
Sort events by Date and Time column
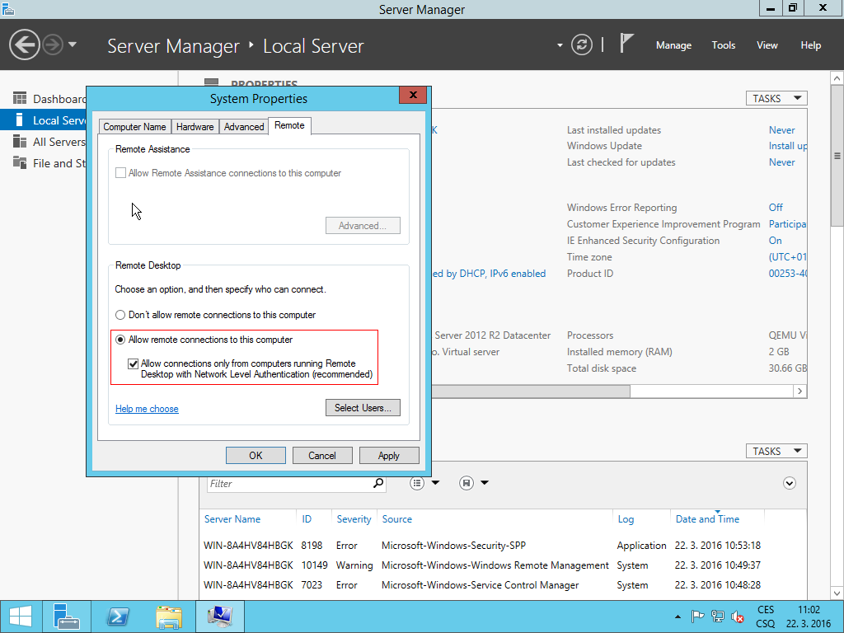pyautogui.click(x=707, y=519)
